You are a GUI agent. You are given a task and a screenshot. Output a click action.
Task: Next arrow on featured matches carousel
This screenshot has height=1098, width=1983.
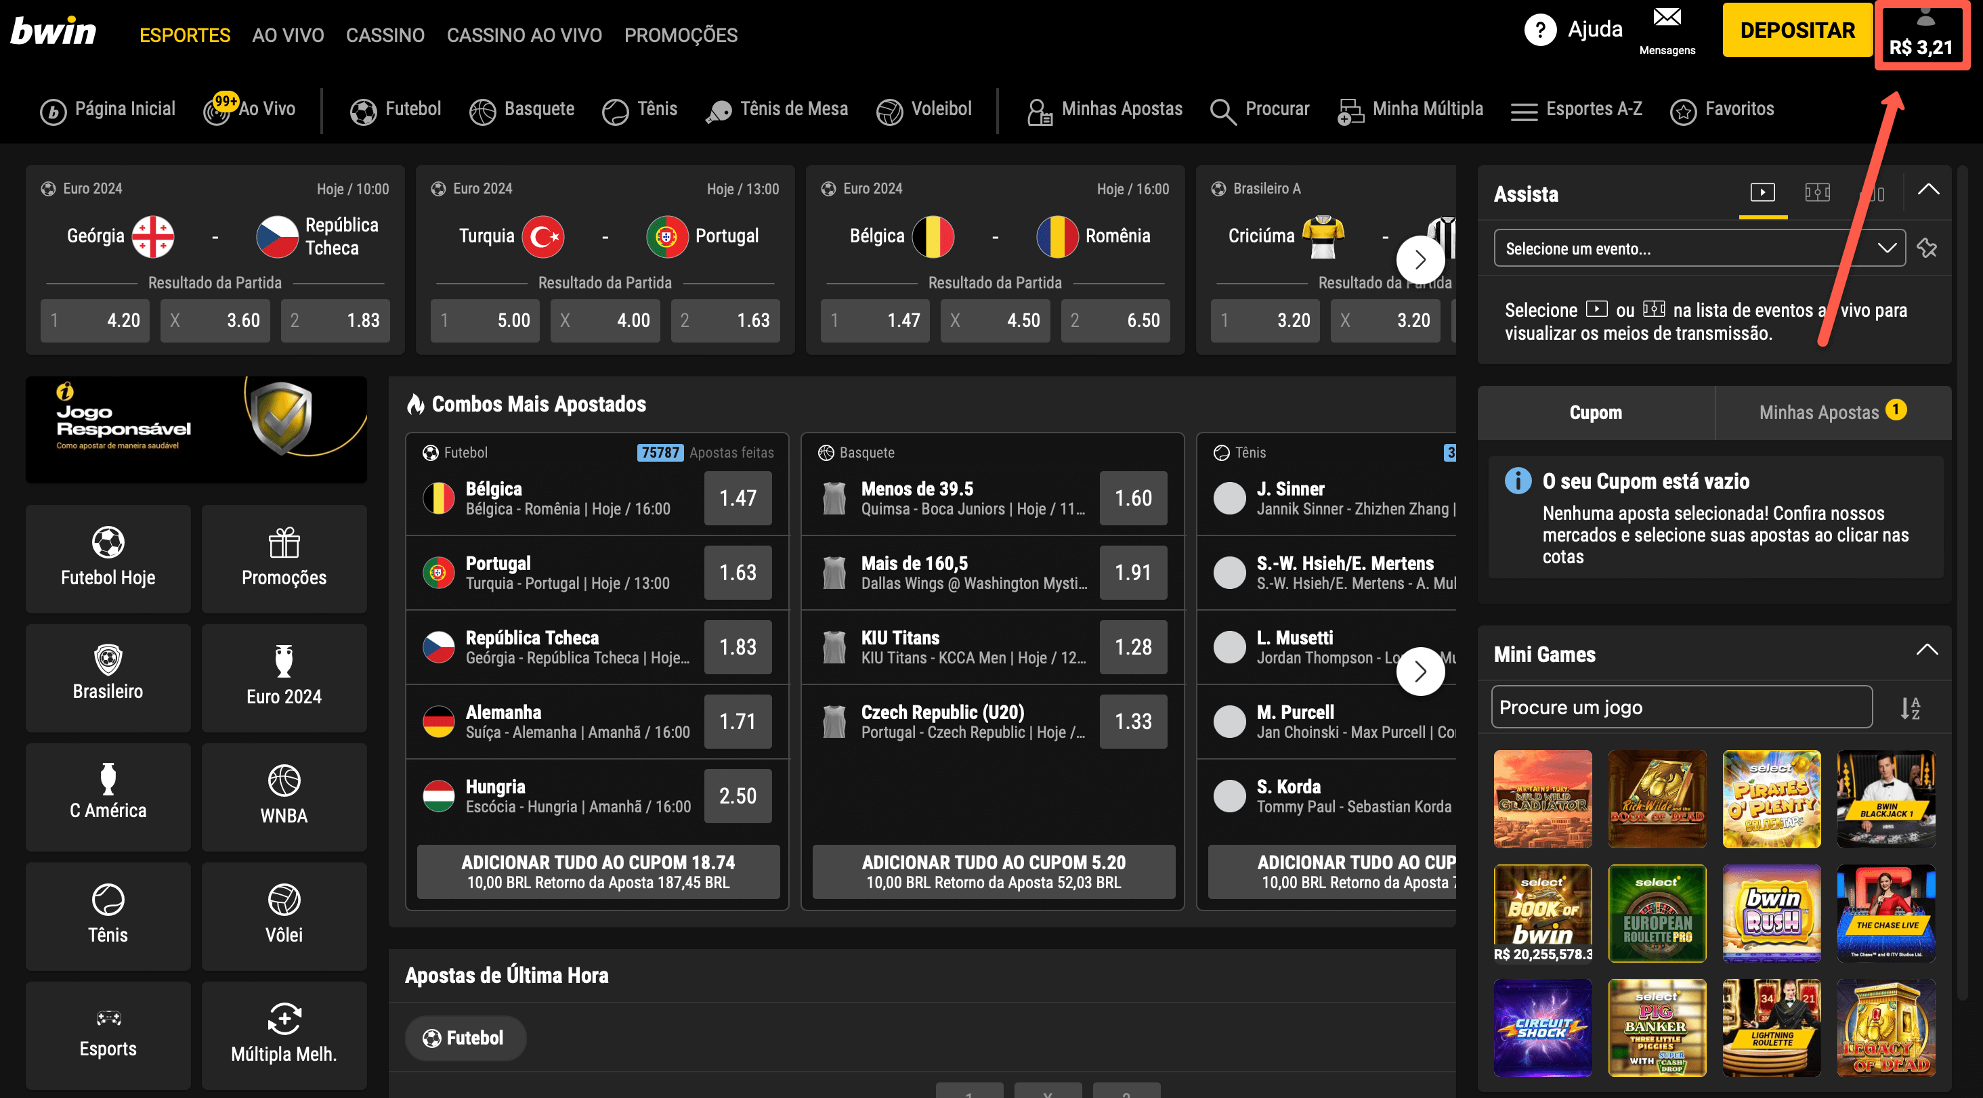coord(1420,260)
